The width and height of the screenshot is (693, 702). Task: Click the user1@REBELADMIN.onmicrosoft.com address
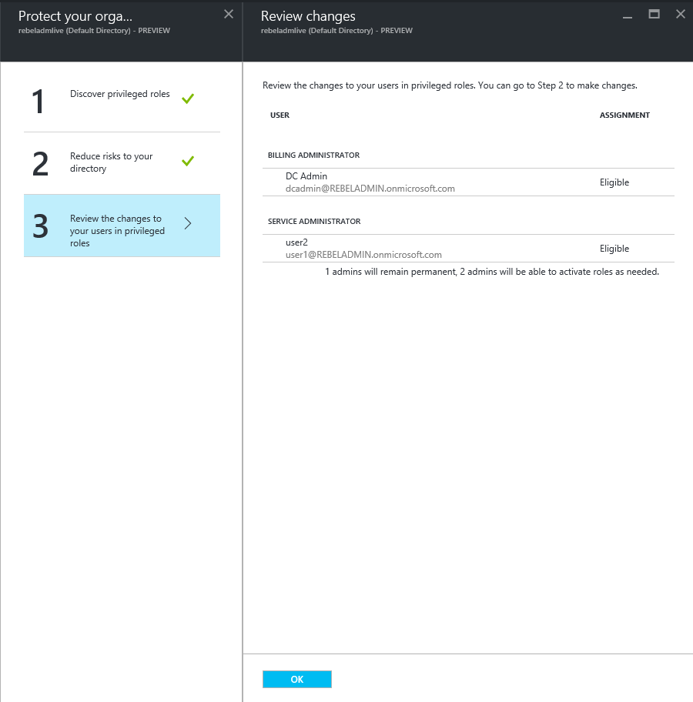pos(363,255)
